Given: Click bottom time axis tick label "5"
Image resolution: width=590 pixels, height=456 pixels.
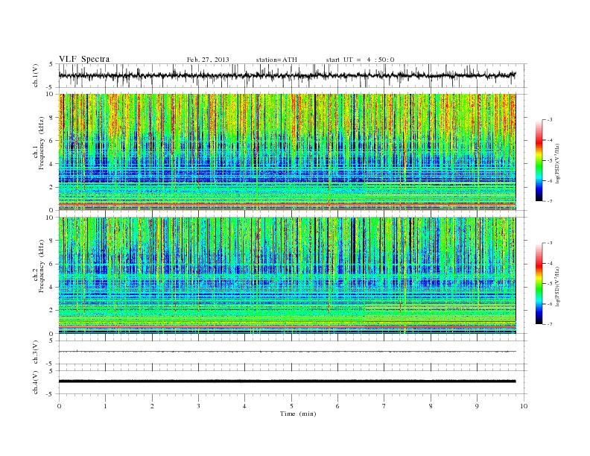Looking at the screenshot, I should (x=291, y=406).
